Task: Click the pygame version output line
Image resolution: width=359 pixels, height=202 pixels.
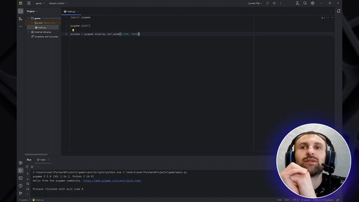Action: pos(63,177)
